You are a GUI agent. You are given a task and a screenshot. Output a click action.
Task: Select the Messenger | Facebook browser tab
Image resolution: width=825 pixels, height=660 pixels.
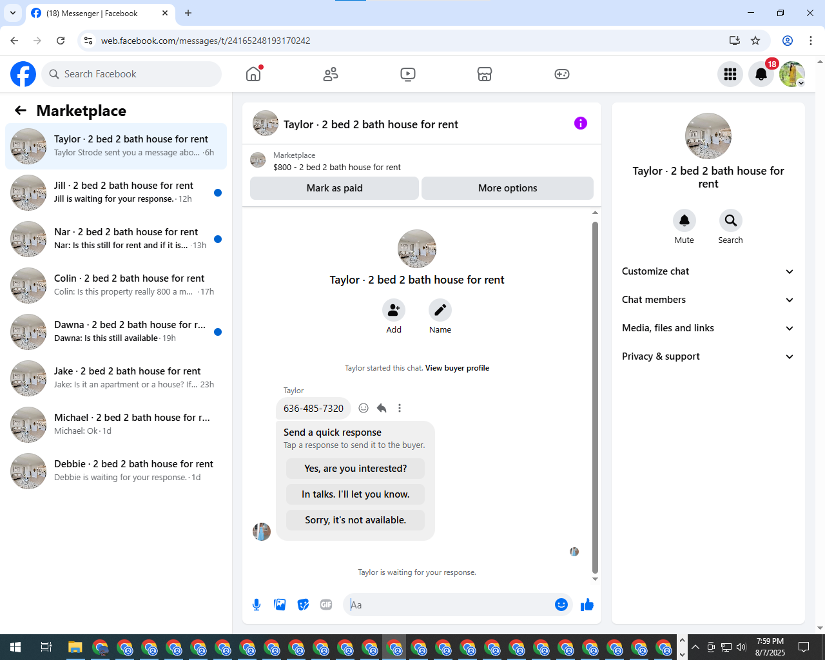tap(100, 13)
